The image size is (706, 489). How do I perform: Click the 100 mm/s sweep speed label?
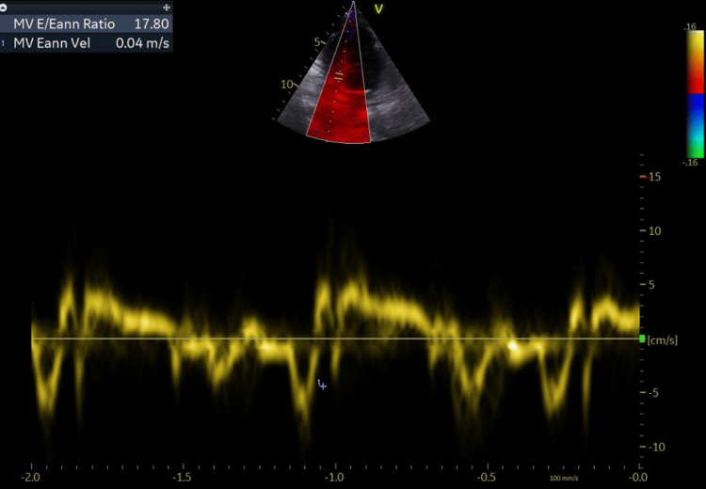point(564,479)
